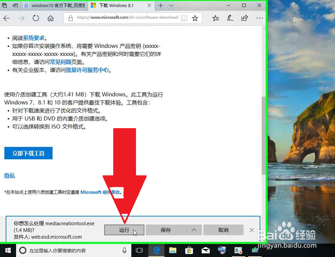Open the 隐私 link

pos(10,176)
